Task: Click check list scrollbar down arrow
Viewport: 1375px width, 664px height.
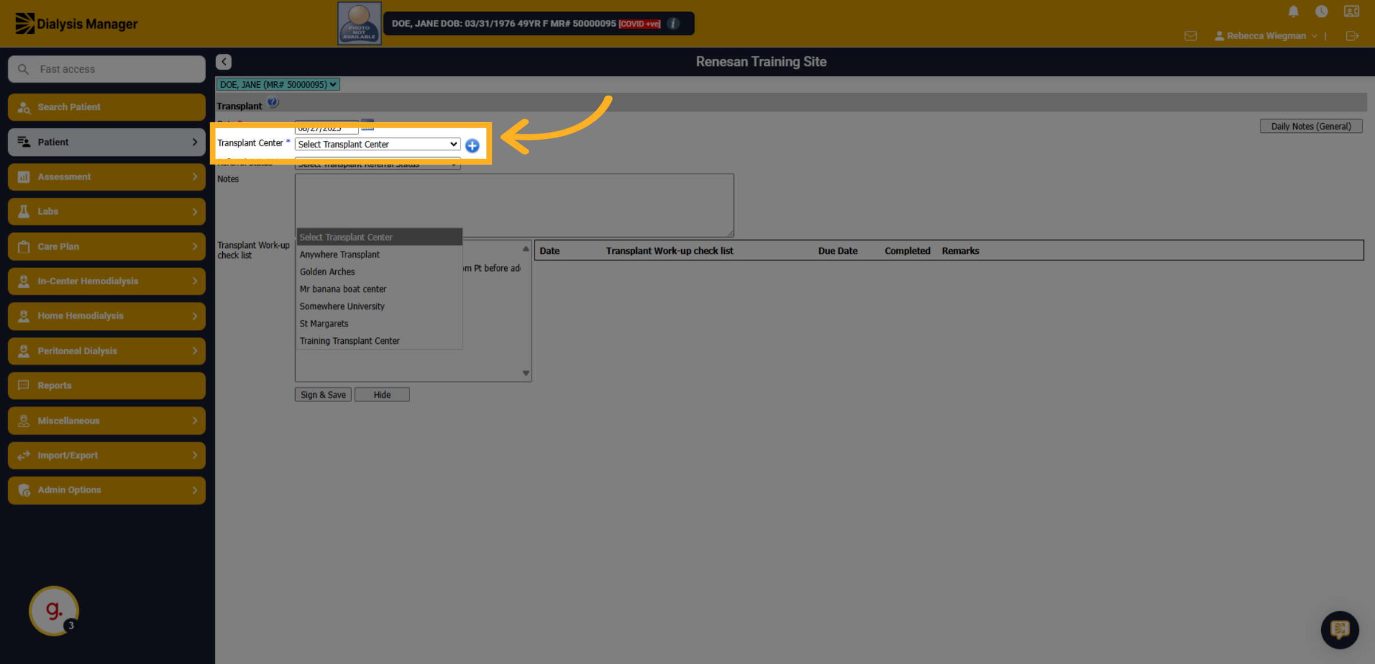Action: pyautogui.click(x=526, y=374)
